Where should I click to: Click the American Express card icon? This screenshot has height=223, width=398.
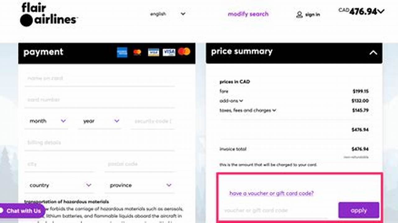122,52
